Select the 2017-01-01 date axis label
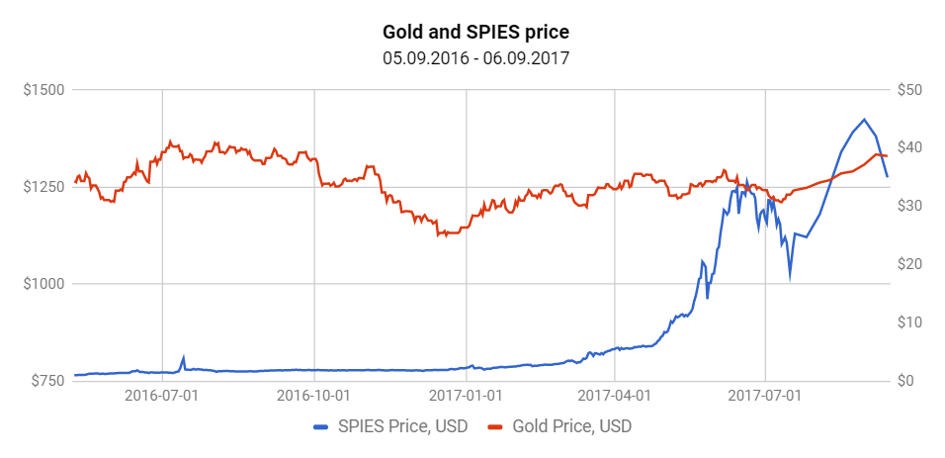945x458 pixels. [x=465, y=397]
